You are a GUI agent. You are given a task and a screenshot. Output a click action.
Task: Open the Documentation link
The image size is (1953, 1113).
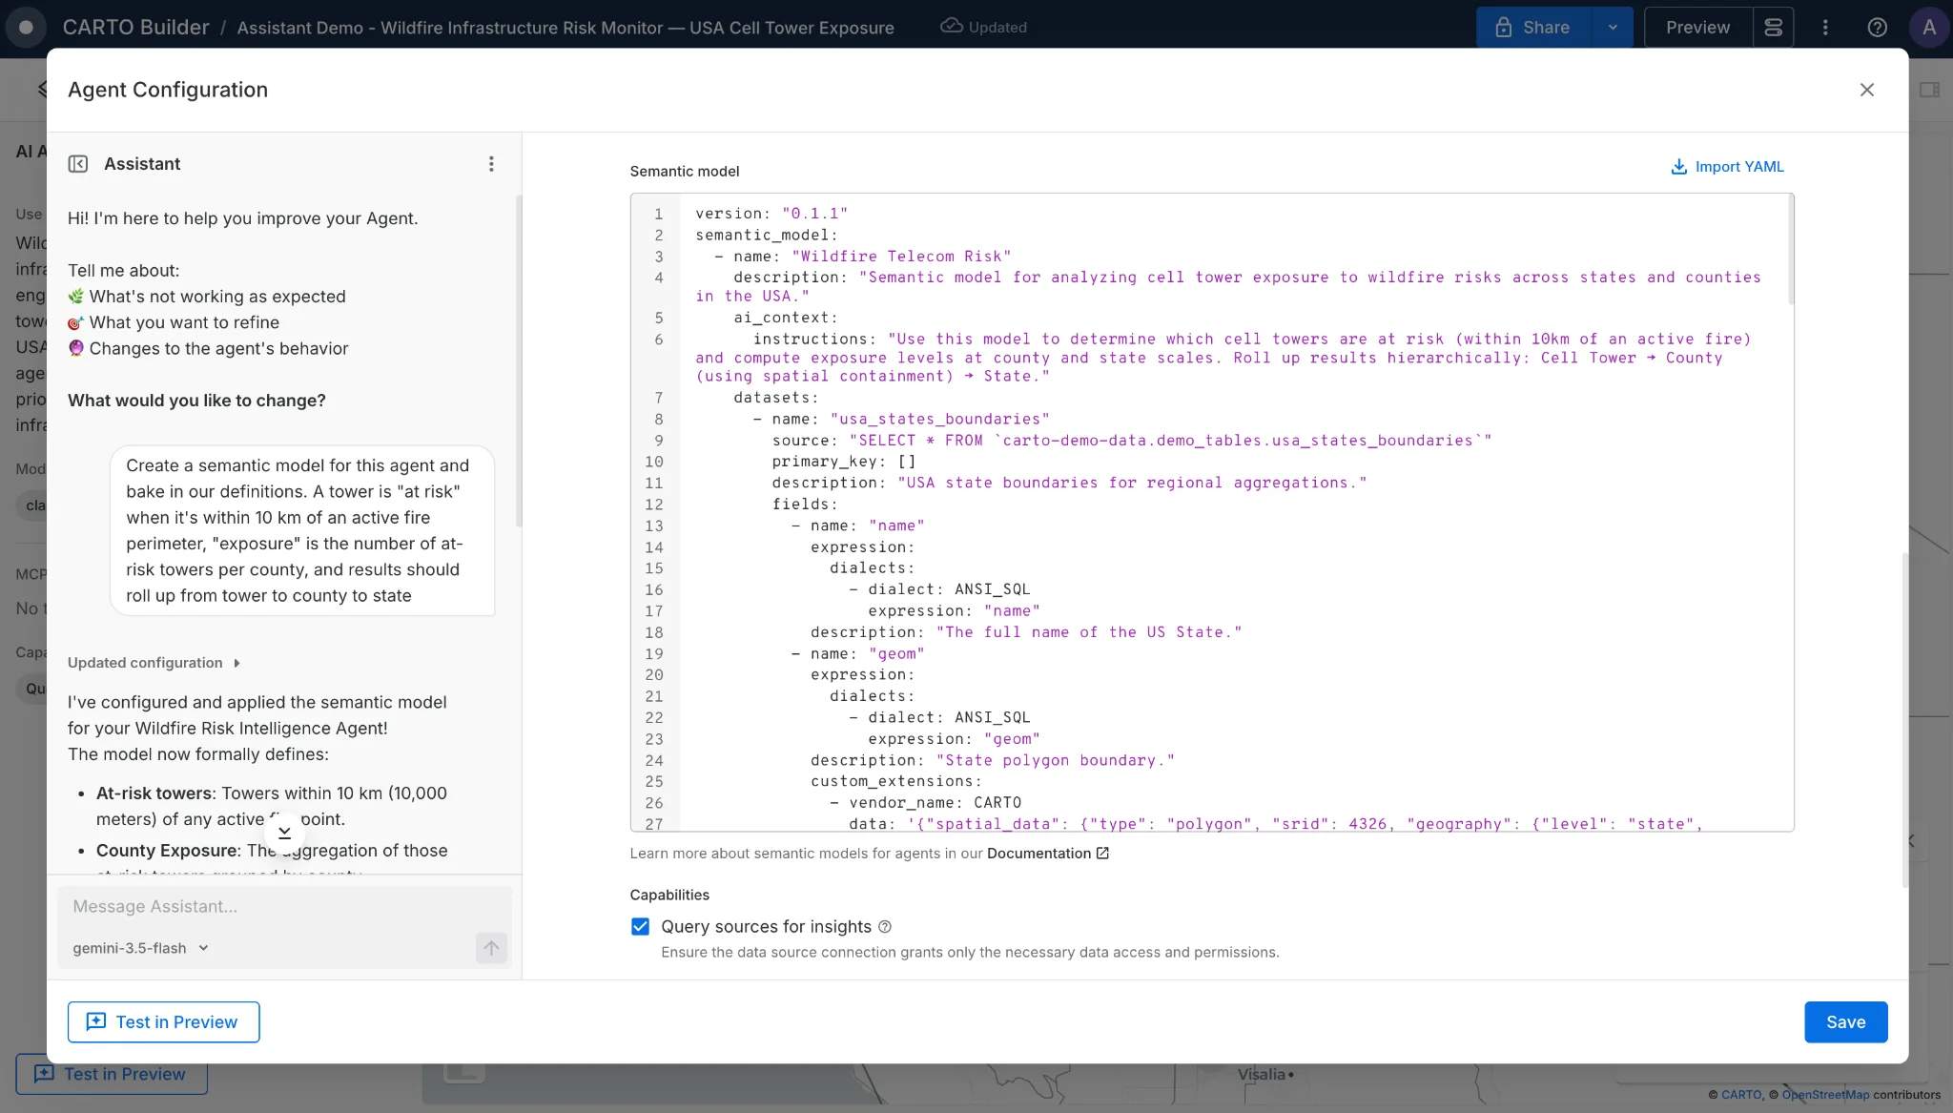[1038, 854]
